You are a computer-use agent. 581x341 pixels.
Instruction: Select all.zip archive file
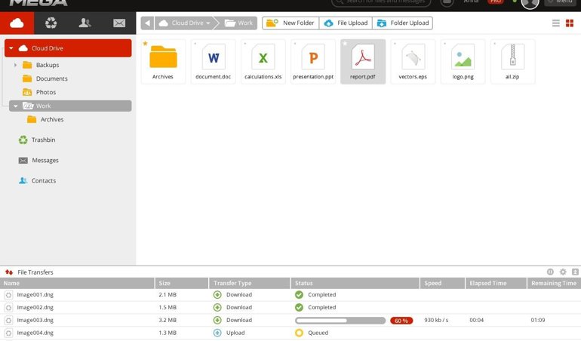(512, 62)
